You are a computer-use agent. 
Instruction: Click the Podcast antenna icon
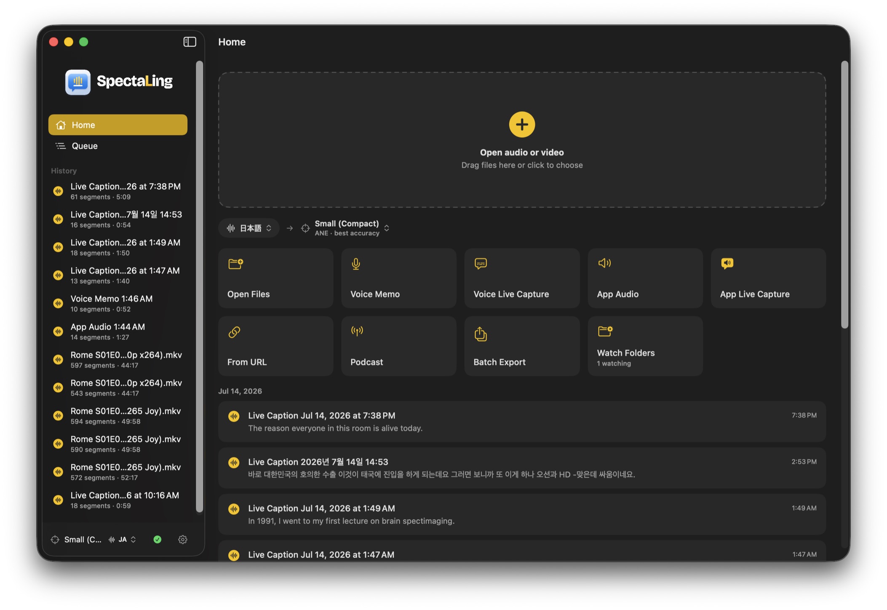357,331
